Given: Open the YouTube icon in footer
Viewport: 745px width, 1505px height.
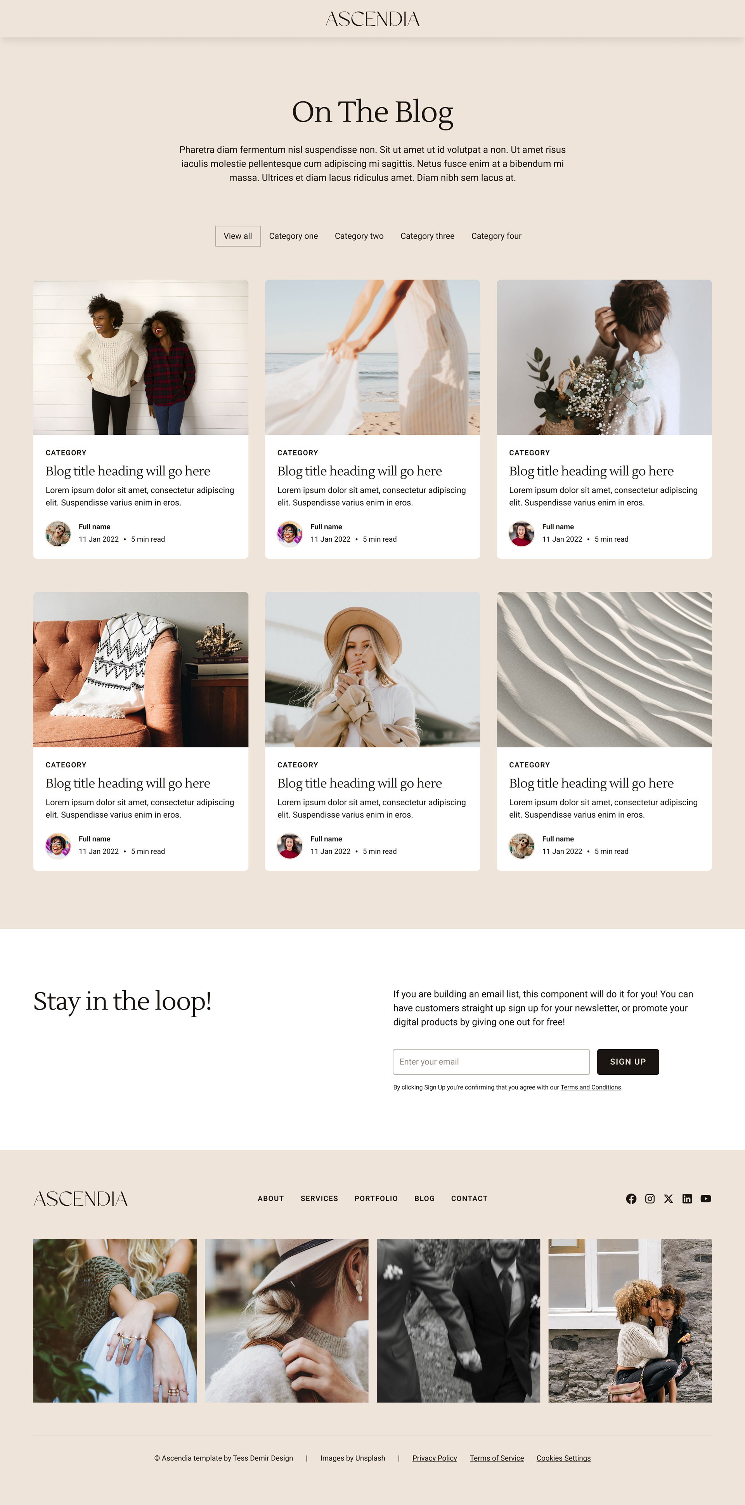Looking at the screenshot, I should pyautogui.click(x=706, y=1198).
